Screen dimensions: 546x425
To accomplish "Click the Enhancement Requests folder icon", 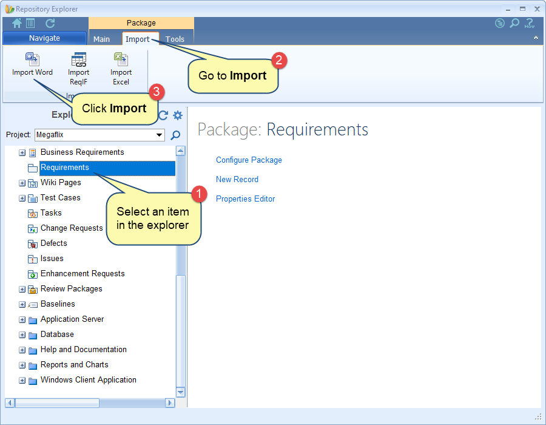I will pos(33,274).
